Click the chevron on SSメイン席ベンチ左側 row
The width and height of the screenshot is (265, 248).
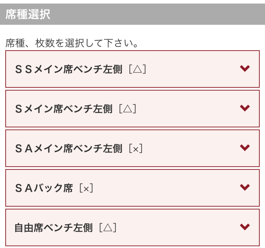pos(245,69)
